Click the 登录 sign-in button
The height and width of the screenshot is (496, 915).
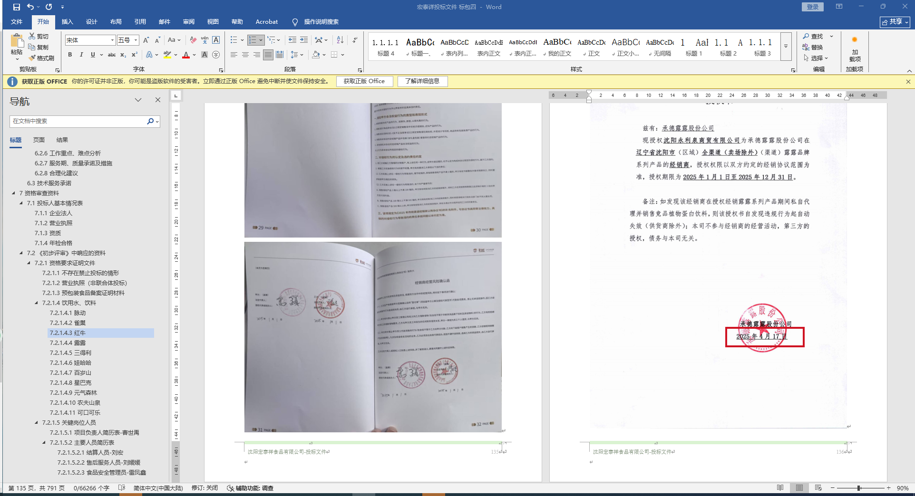(813, 7)
